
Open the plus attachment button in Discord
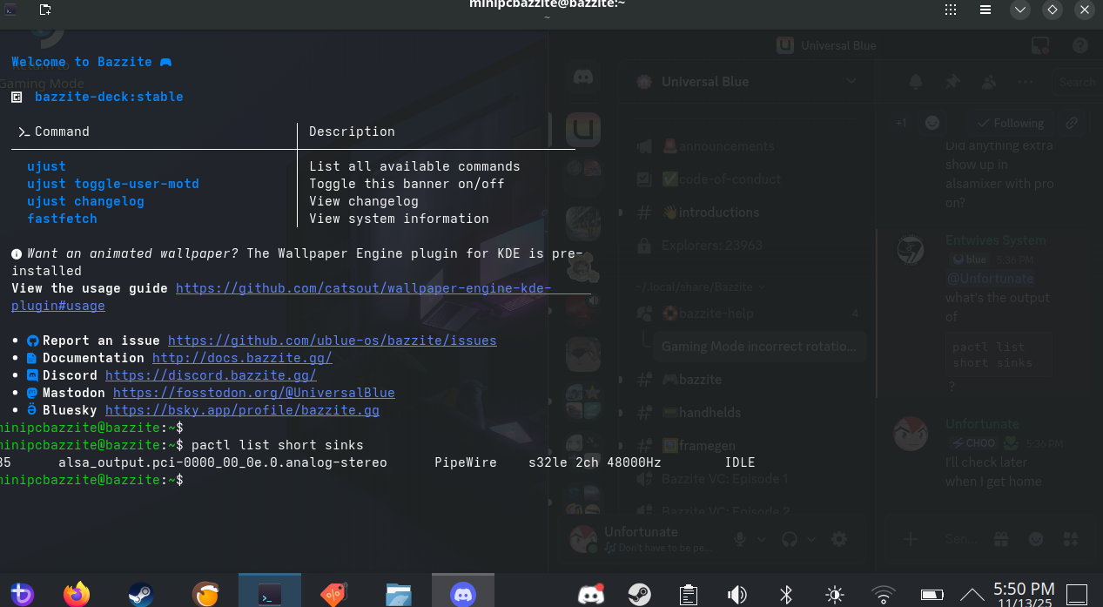pyautogui.click(x=911, y=539)
